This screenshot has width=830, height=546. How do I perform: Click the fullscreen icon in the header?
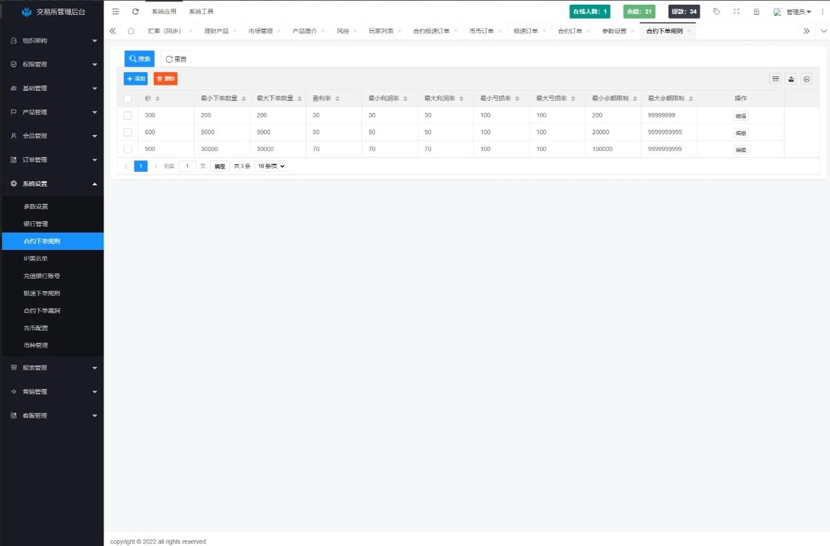click(x=736, y=11)
